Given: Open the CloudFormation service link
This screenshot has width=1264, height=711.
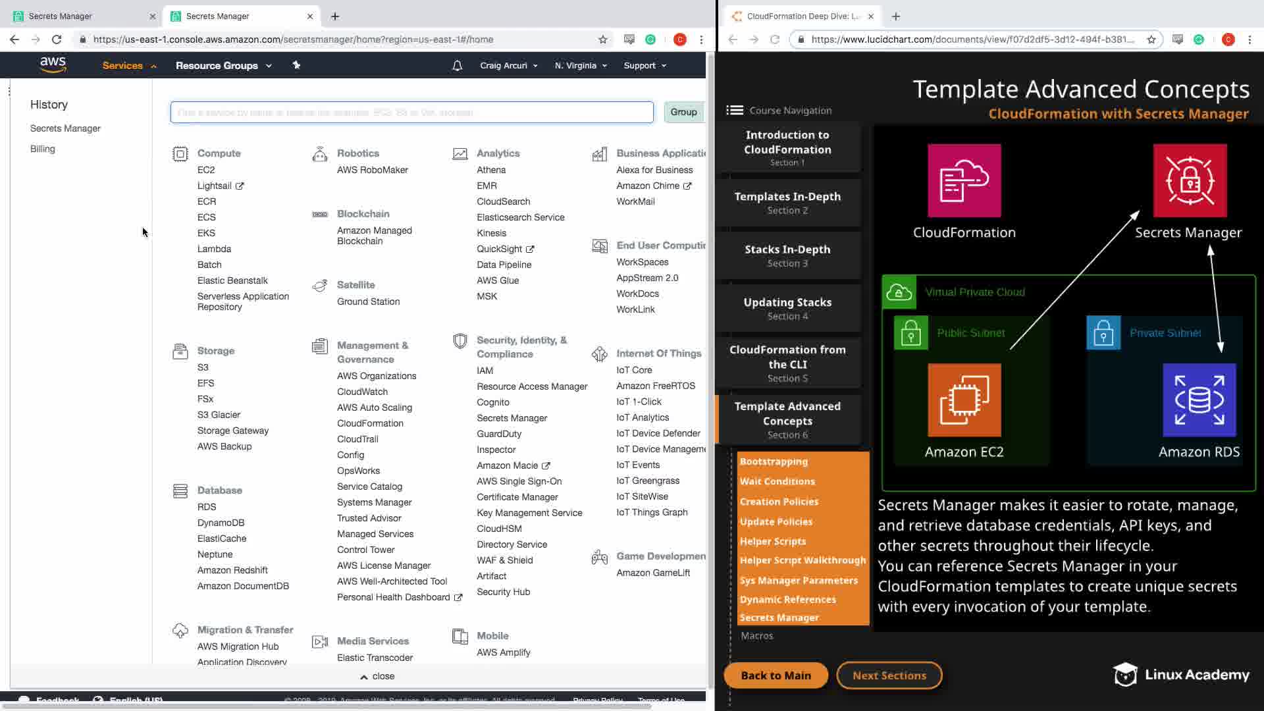Looking at the screenshot, I should click(370, 423).
